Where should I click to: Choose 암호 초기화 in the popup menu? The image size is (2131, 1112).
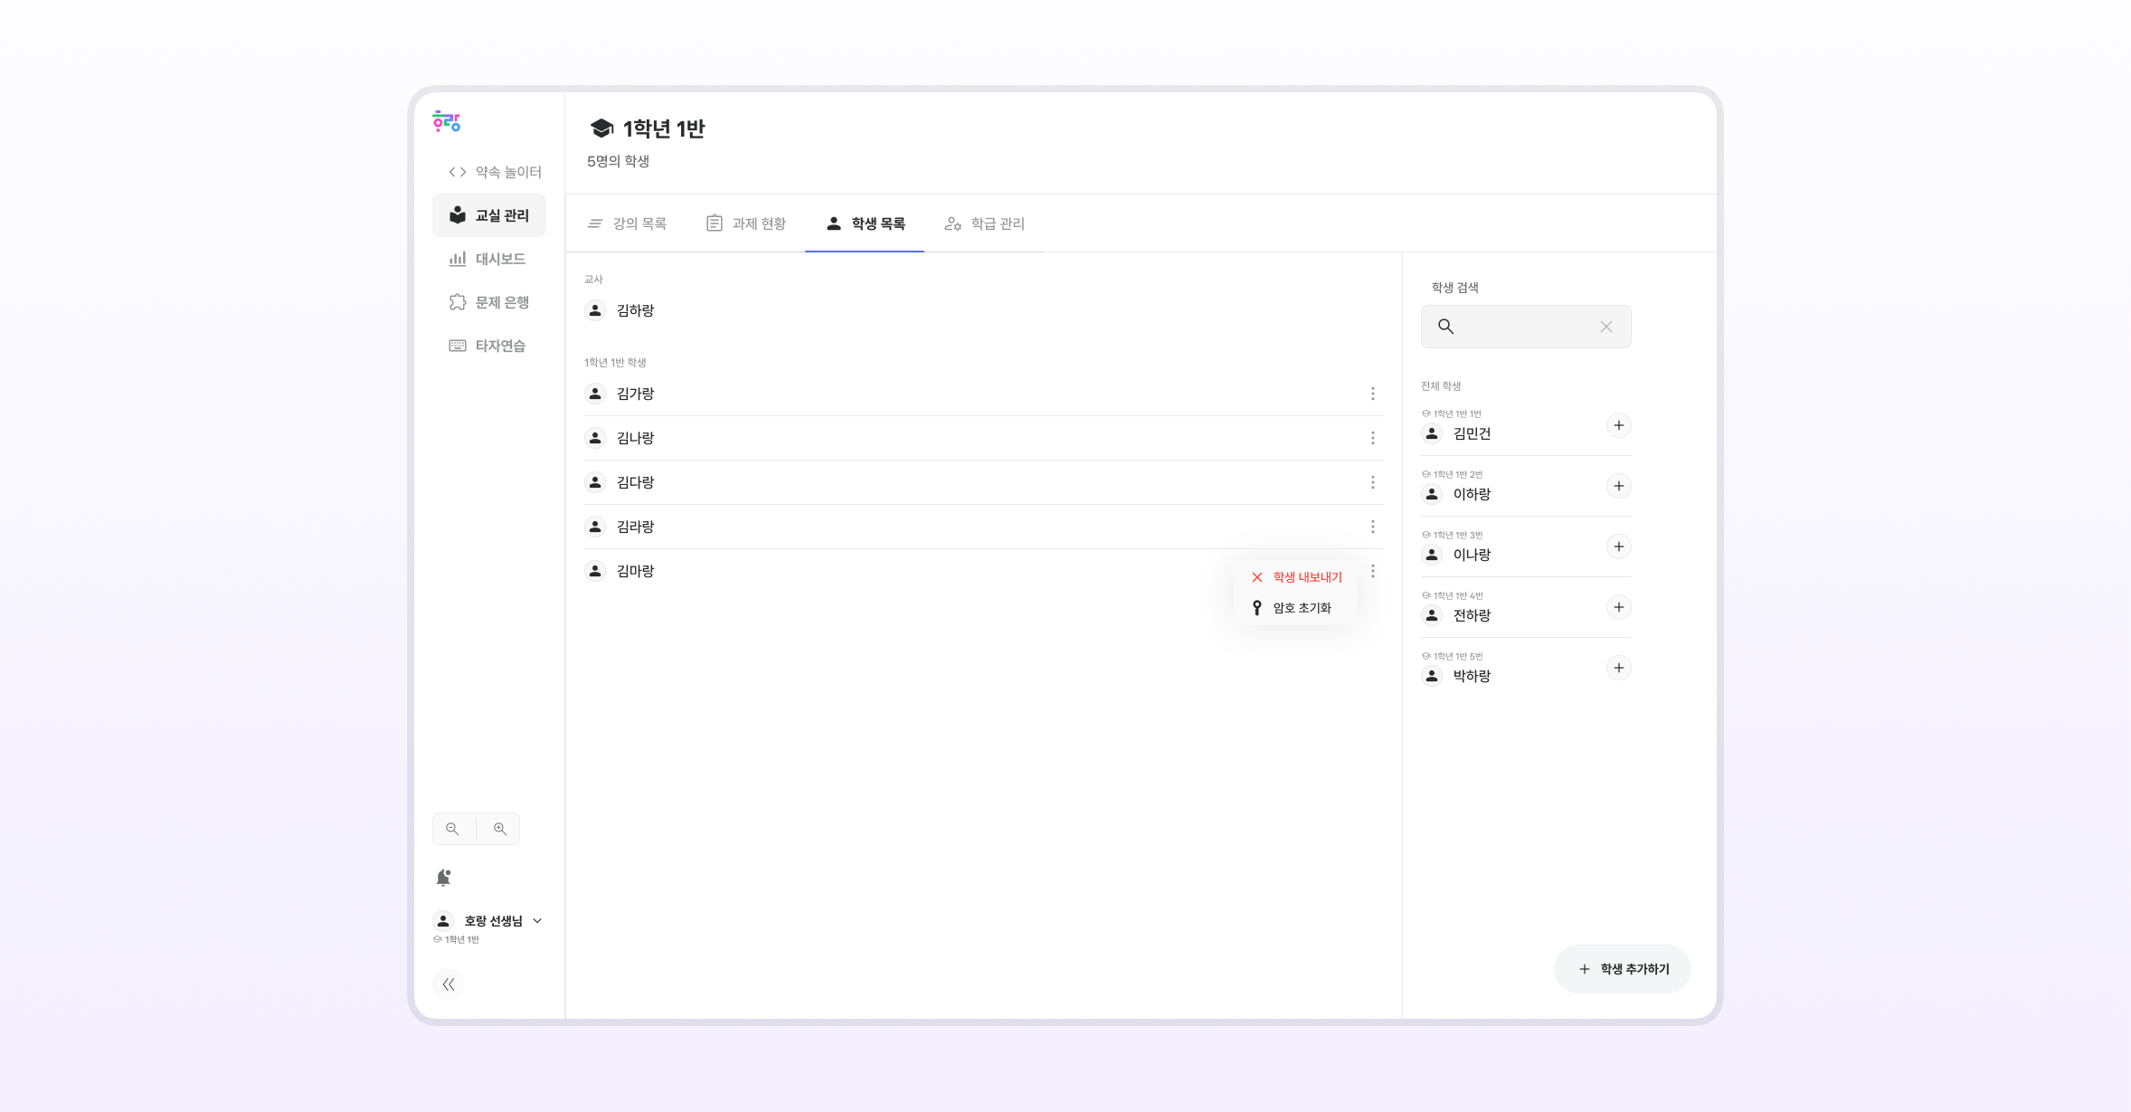[x=1301, y=608]
